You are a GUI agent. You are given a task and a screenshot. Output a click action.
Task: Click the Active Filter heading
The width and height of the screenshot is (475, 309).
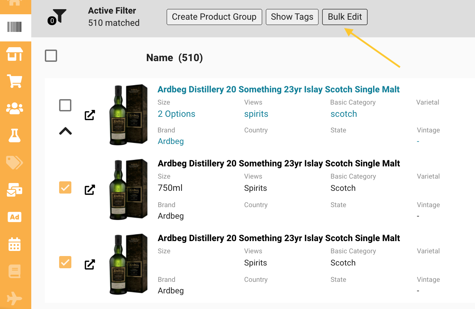tap(112, 11)
